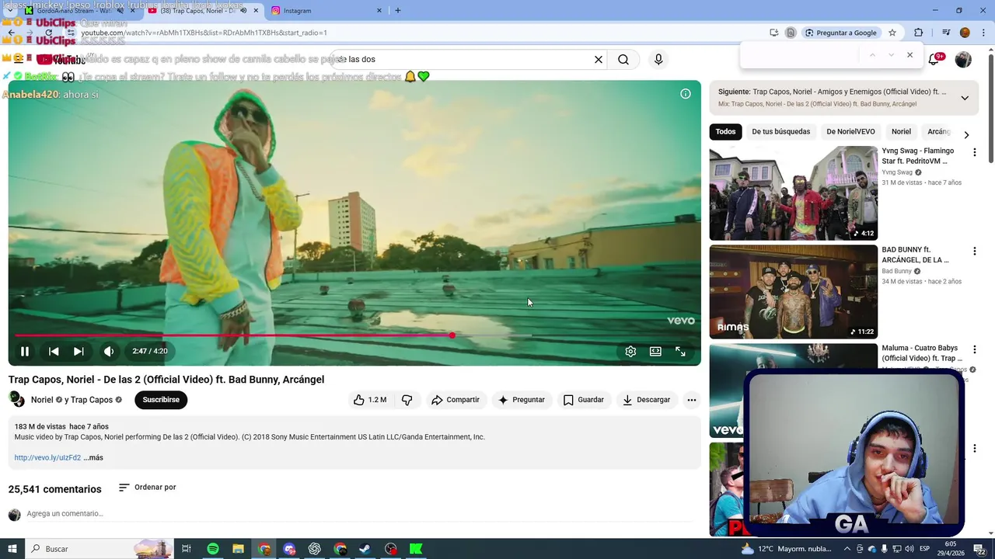Image resolution: width=995 pixels, height=559 pixels.
Task: Collapse the Siguiente mix playlist panel
Action: tap(965, 98)
